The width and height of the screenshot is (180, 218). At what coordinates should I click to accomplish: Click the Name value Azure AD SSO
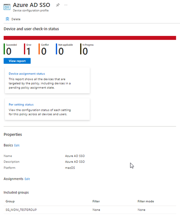[x=75, y=156]
